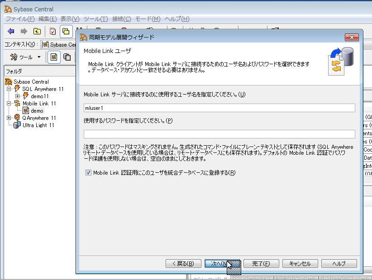Click the password input field
The height and width of the screenshot is (280, 372).
219,134
